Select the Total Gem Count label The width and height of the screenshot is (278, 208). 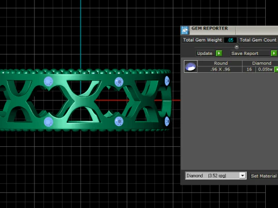click(258, 40)
